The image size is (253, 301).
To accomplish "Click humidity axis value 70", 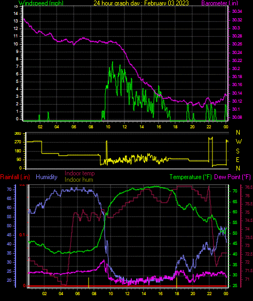I will coord(9,189).
